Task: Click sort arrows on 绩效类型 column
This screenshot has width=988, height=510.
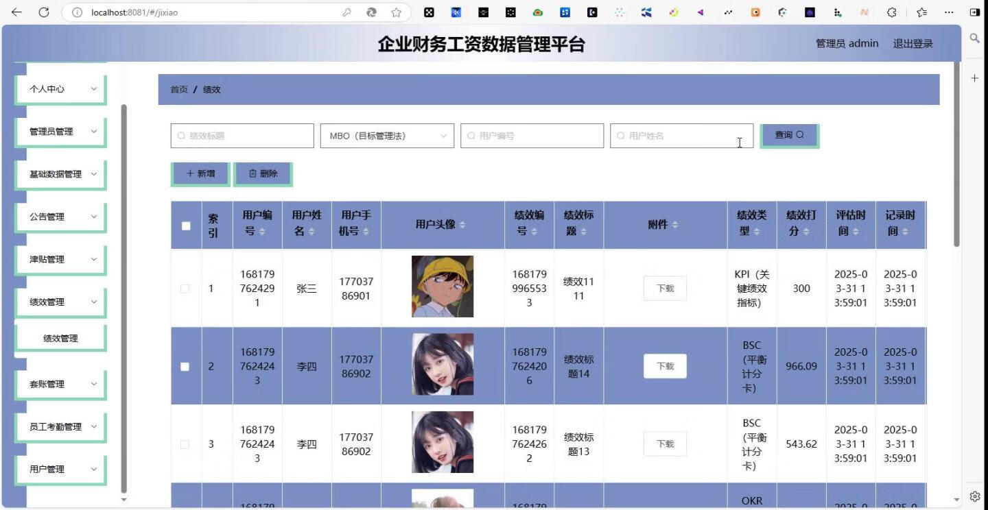Action: tap(756, 232)
